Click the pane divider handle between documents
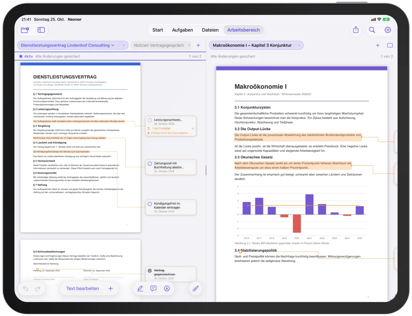Viewport: 412px width, 316px height. 206,170
